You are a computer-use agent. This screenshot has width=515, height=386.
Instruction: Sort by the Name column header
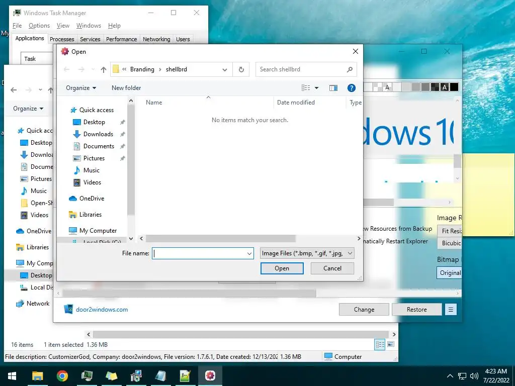click(154, 103)
